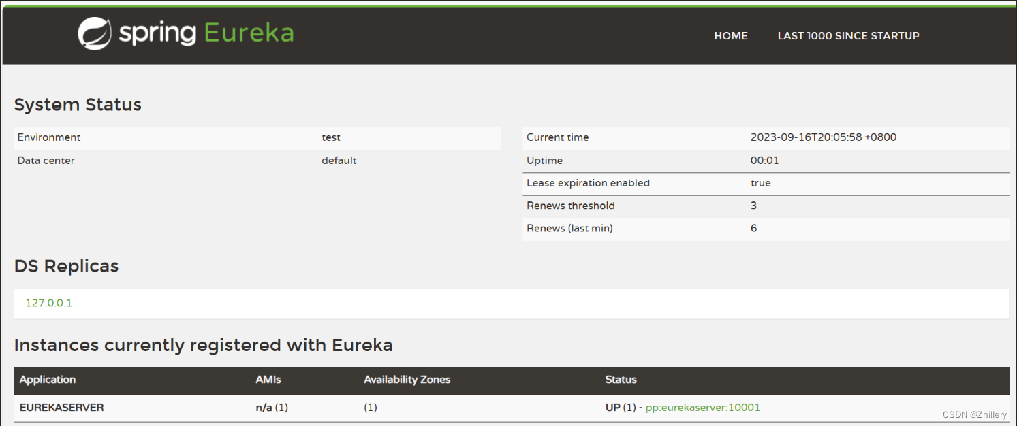
Task: Click the EUREKASERVER application cell
Action: pos(62,408)
